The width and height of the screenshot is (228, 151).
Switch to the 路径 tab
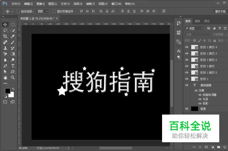207,21
